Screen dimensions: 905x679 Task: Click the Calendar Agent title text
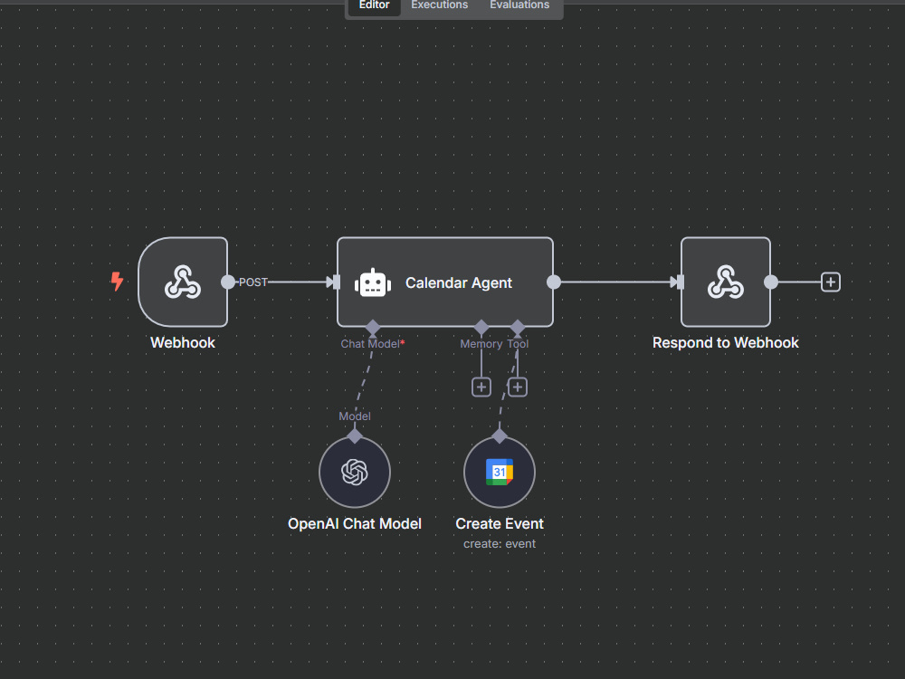coord(458,282)
